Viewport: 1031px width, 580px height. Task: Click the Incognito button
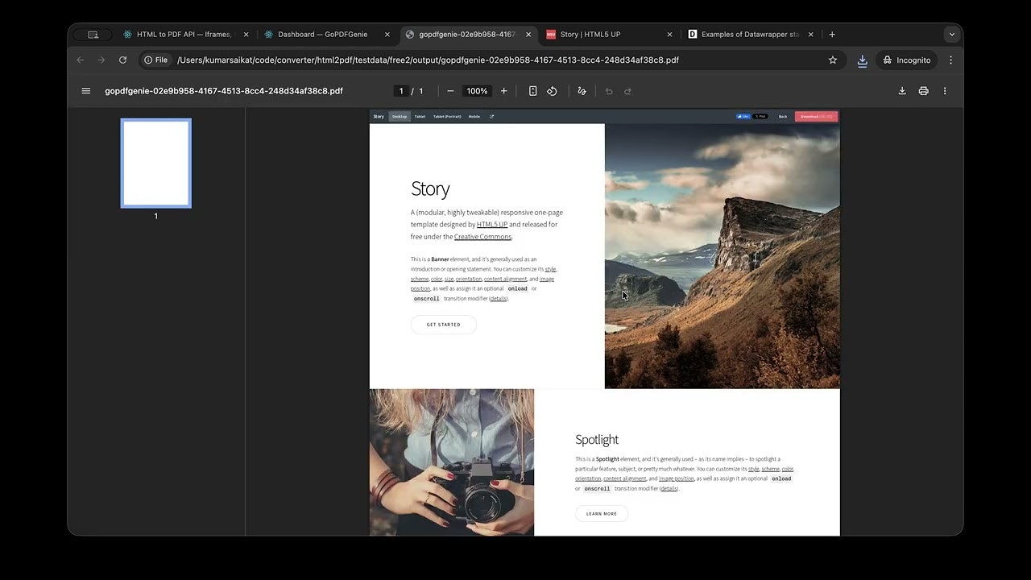point(906,60)
